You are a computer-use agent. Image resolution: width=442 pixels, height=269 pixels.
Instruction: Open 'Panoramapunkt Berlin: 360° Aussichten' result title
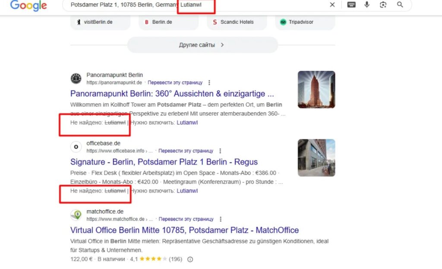coord(172,94)
